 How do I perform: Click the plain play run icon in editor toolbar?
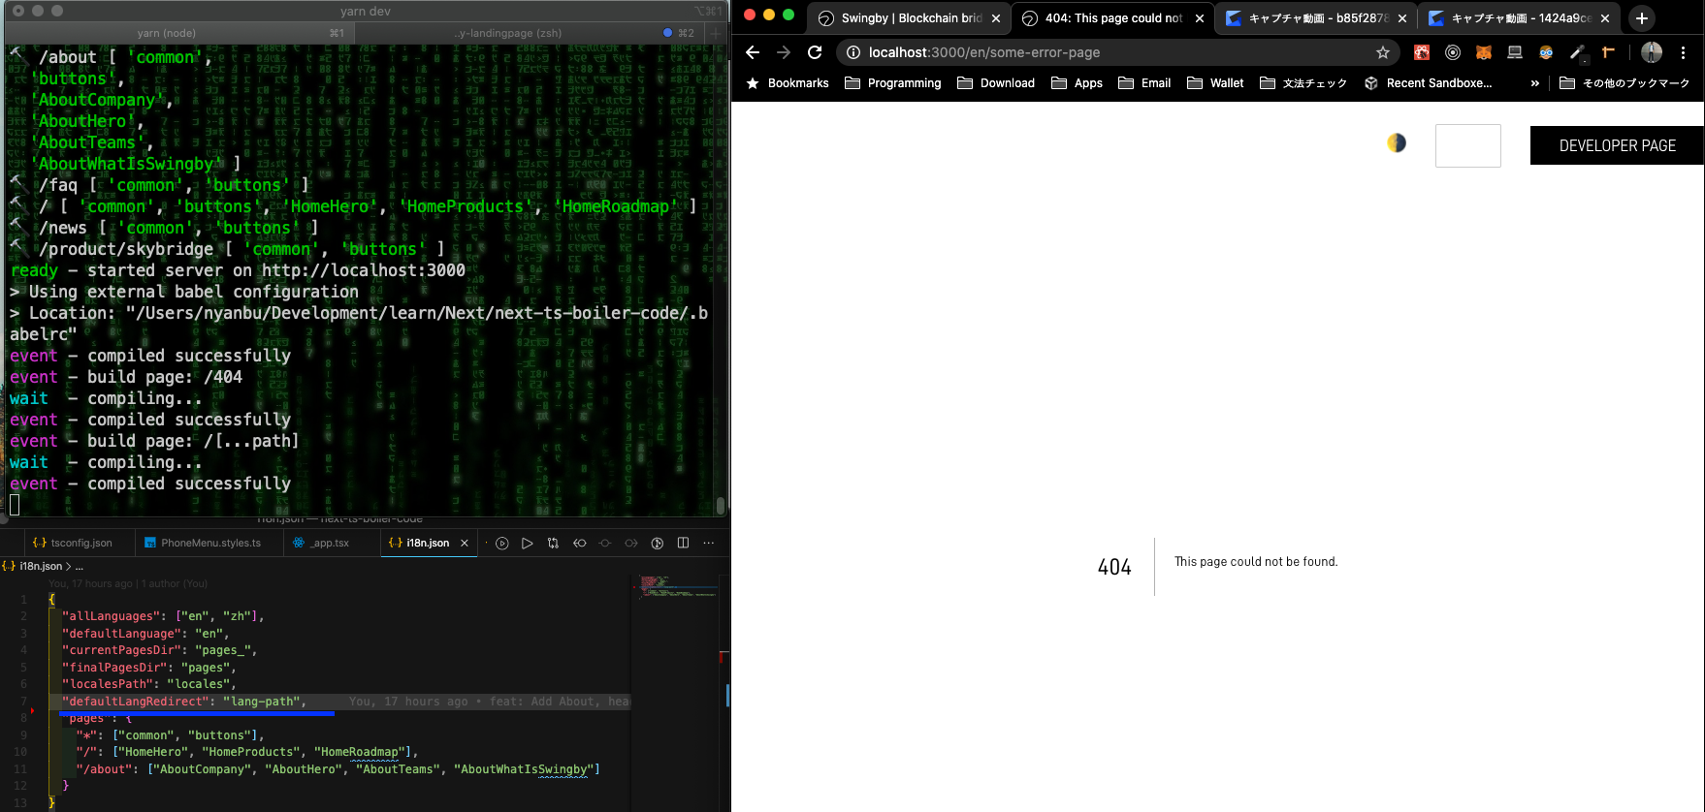(527, 544)
